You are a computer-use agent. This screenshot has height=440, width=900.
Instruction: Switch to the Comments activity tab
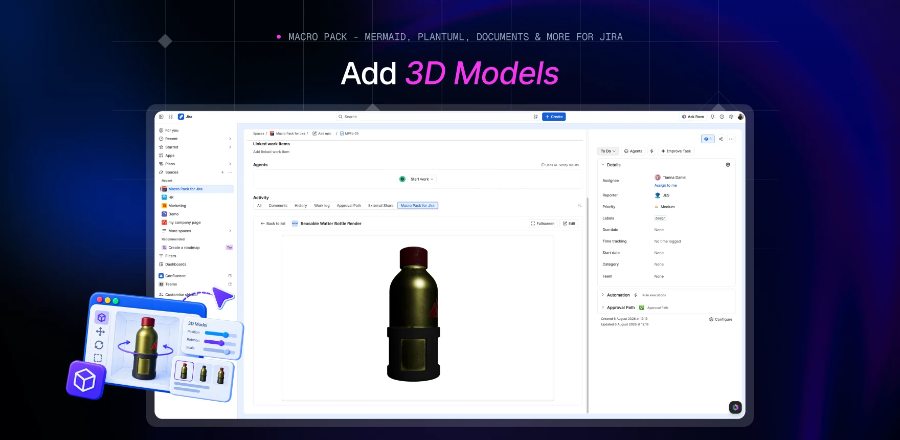(x=278, y=206)
